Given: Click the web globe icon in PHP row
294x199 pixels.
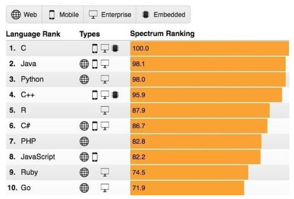Looking at the screenshot, I should click(84, 141).
